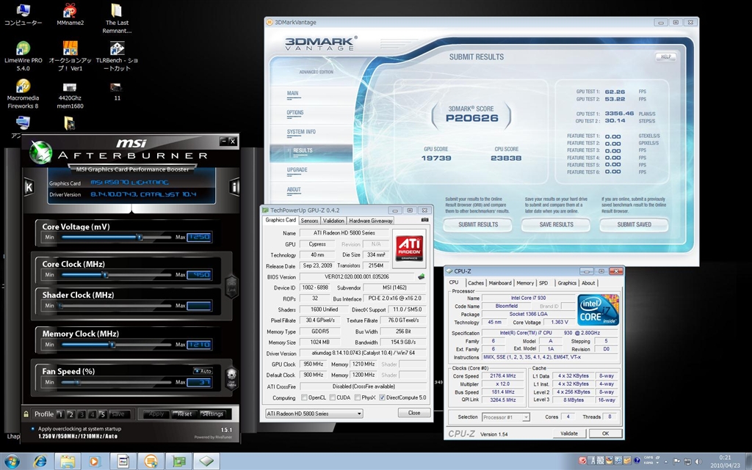Click the Windows Start orb

click(12, 461)
